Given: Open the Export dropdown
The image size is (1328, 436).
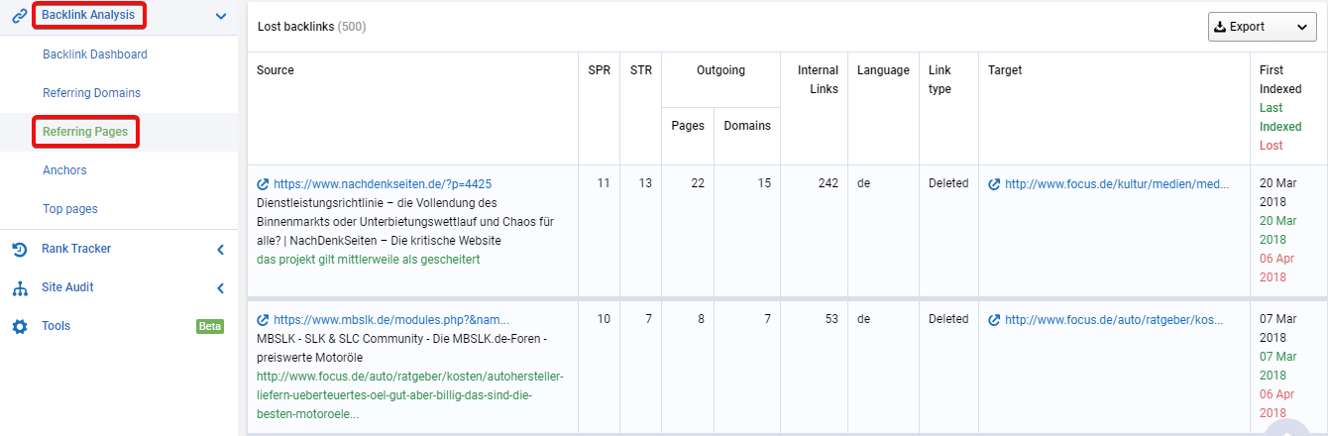Looking at the screenshot, I should [1262, 27].
